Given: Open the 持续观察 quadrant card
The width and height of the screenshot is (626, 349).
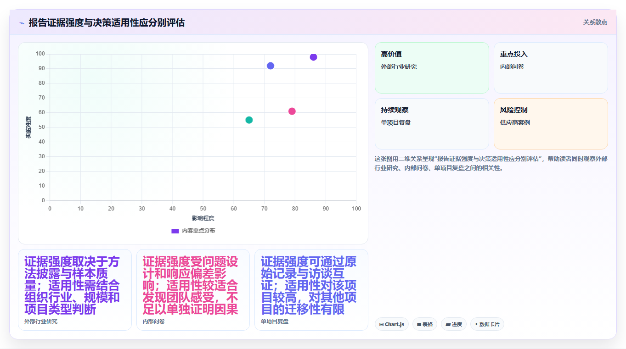Looking at the screenshot, I should coord(432,124).
